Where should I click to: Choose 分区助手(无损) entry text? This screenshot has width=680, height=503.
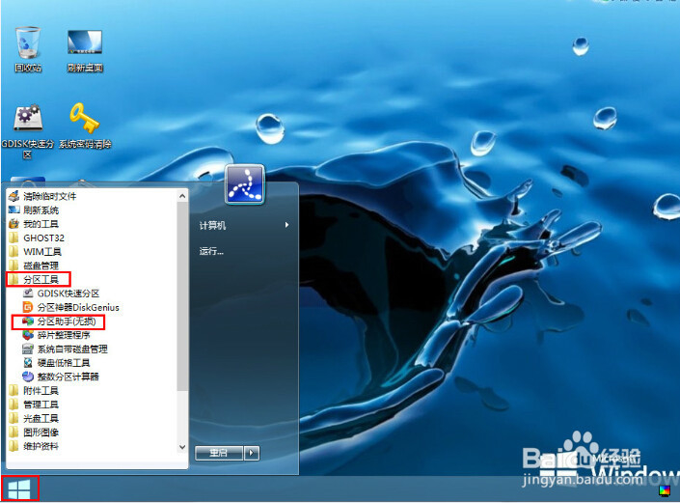[67, 321]
